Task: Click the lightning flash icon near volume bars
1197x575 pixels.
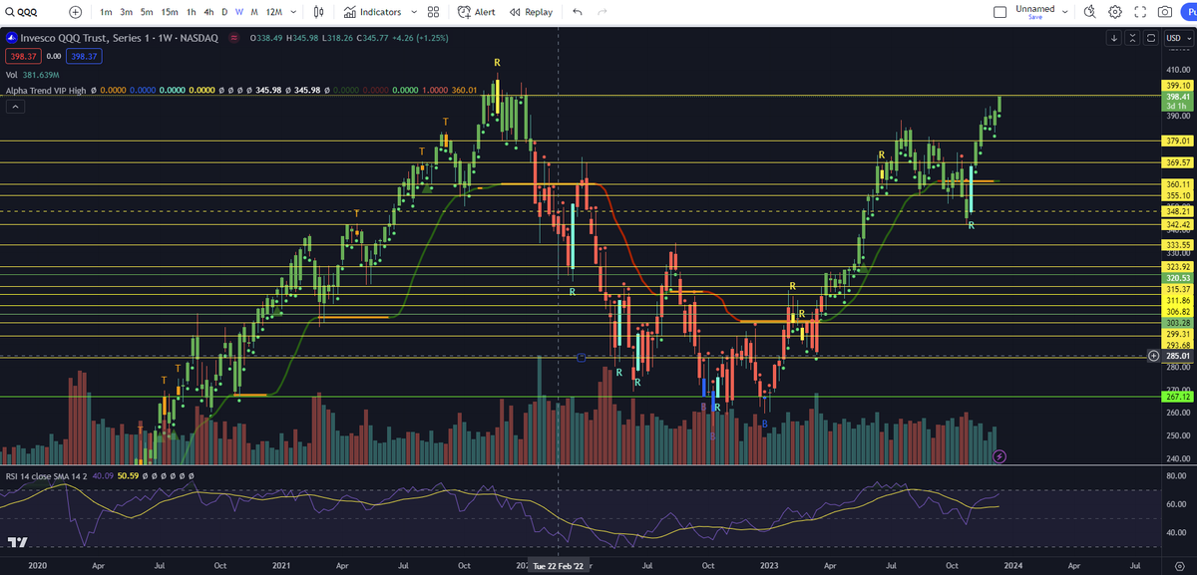Action: [x=999, y=456]
